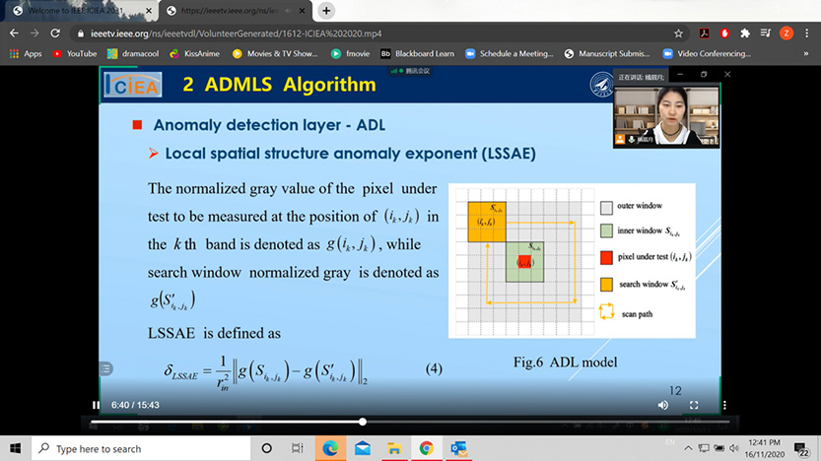Screen dimensions: 821x461
Task: Open the dramacool bookmark
Action: point(133,53)
